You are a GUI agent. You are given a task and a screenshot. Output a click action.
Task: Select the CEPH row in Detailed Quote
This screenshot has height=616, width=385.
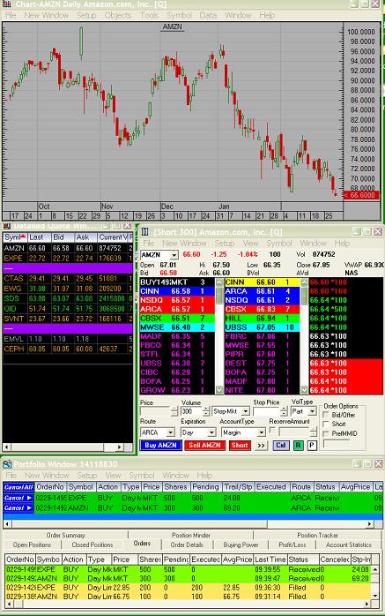(68, 349)
